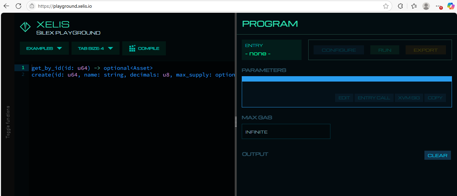Open the Examples dropdown

click(x=44, y=48)
